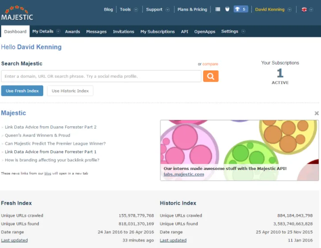Click the Majestic logo in header
This screenshot has height=248, width=321.
click(17, 13)
